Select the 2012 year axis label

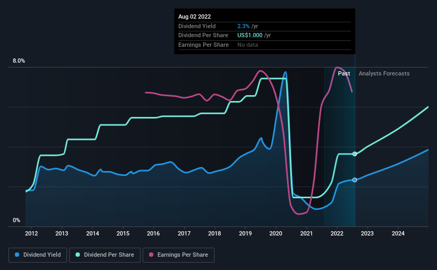[31, 233]
